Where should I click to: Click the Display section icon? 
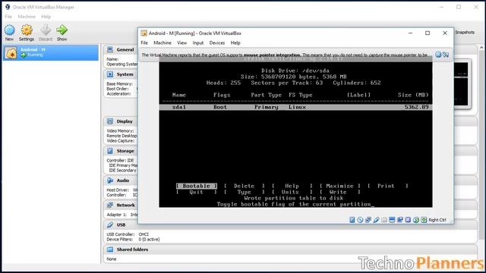click(110, 121)
